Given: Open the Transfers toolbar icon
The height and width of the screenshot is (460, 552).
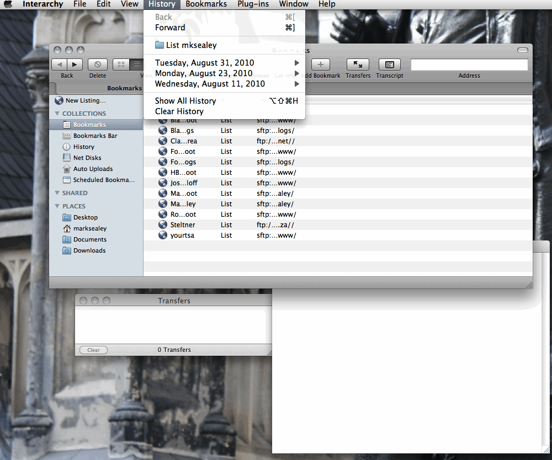Looking at the screenshot, I should click(x=358, y=65).
